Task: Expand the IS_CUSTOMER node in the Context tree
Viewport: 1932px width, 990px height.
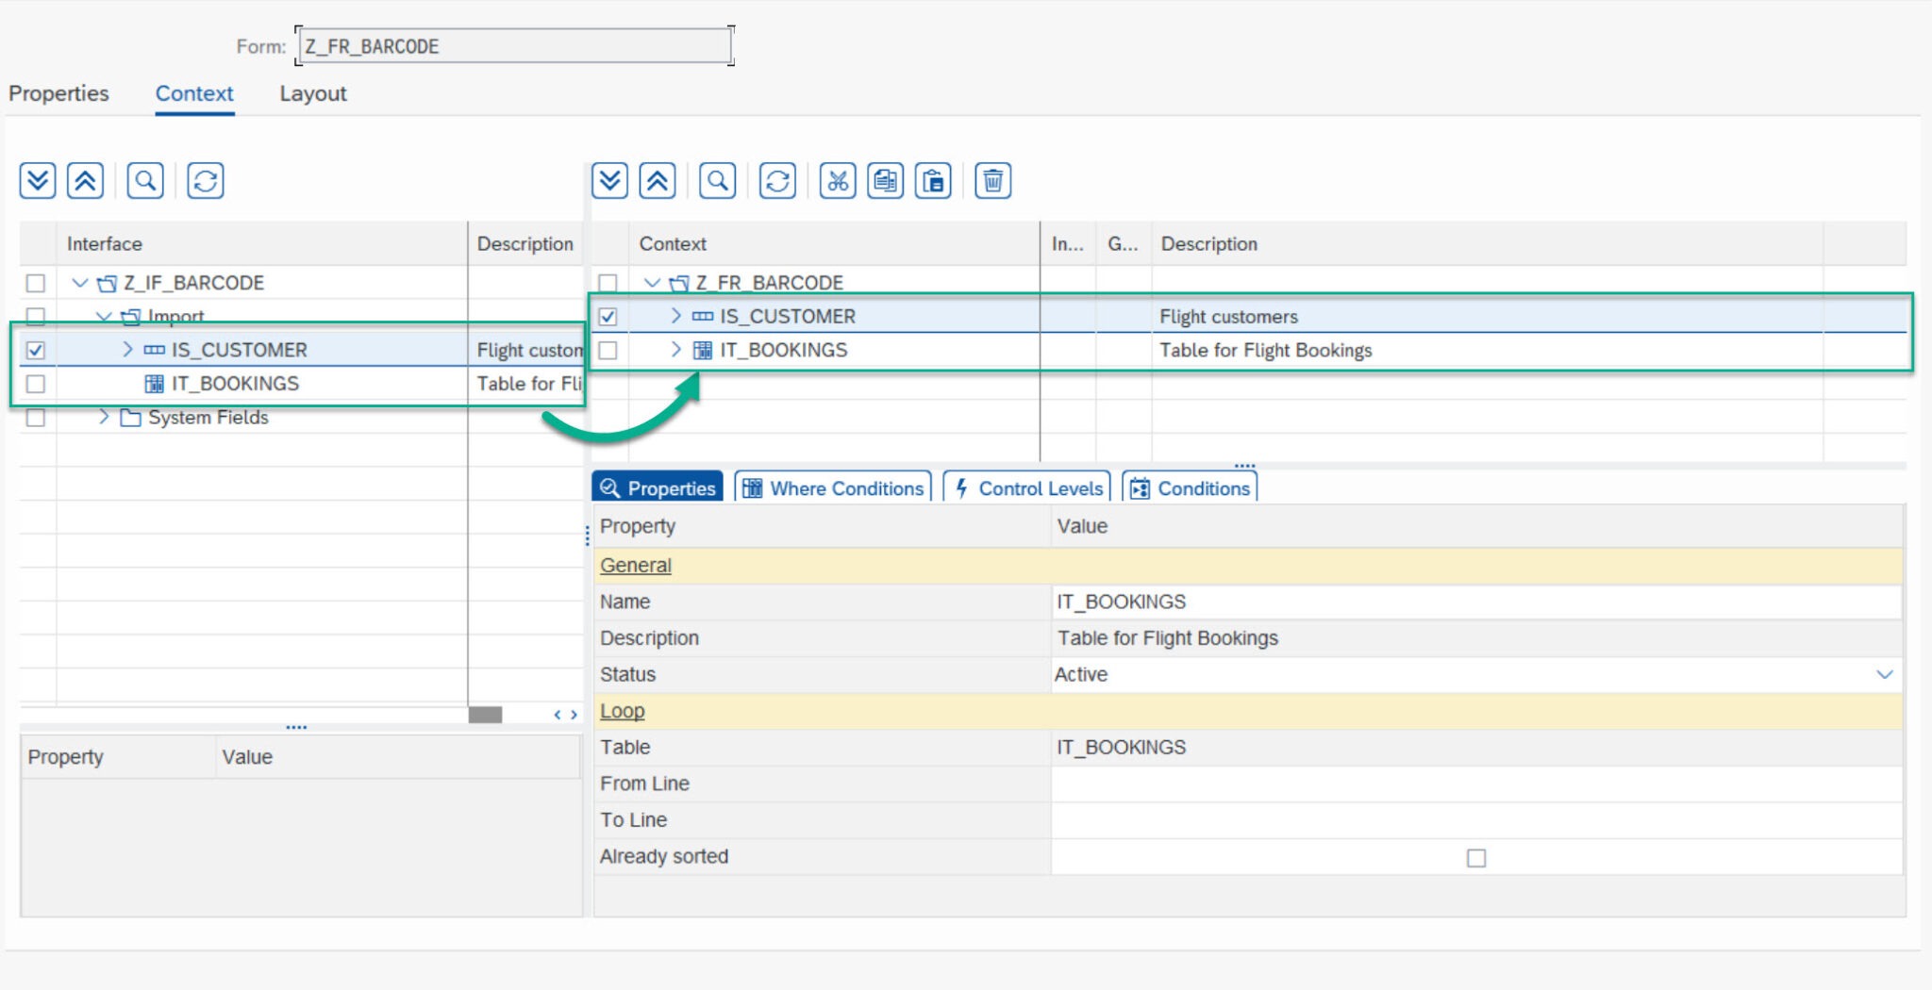Action: pos(675,316)
